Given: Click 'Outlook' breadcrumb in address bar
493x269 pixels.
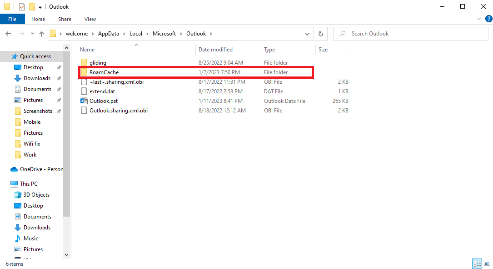Looking at the screenshot, I should pos(196,34).
